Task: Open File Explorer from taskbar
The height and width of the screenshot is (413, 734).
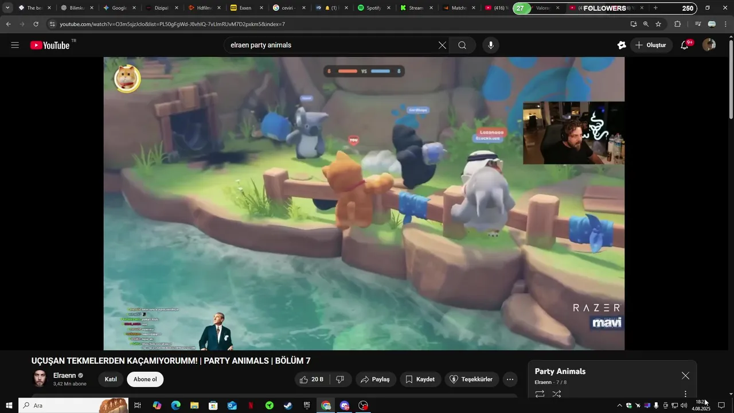Action: point(194,406)
